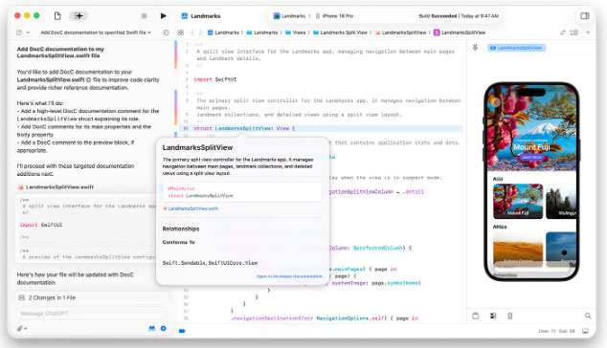
Task: Select the LandmarksSplitView preview chip
Action: 516,48
